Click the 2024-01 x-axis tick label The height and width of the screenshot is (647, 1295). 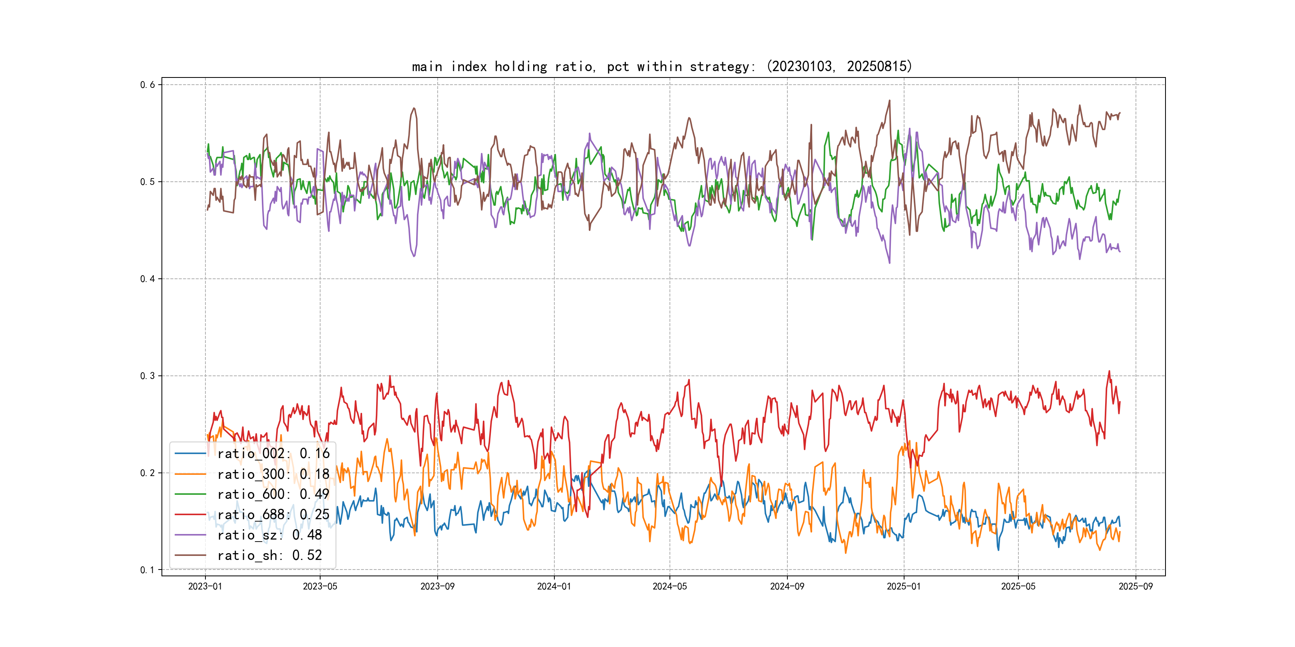(554, 586)
